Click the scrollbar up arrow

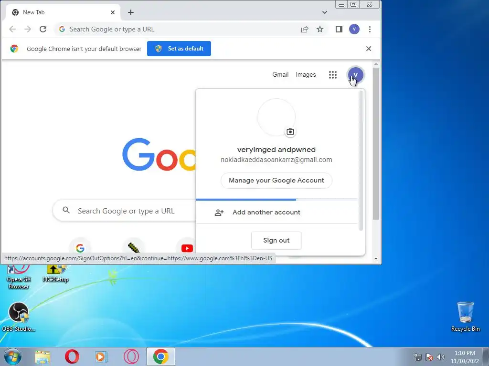376,64
